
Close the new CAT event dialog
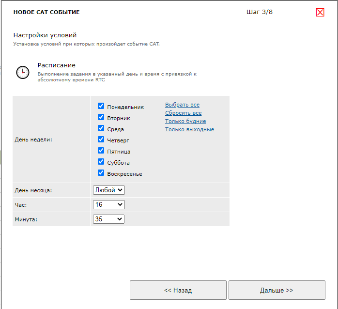point(320,13)
